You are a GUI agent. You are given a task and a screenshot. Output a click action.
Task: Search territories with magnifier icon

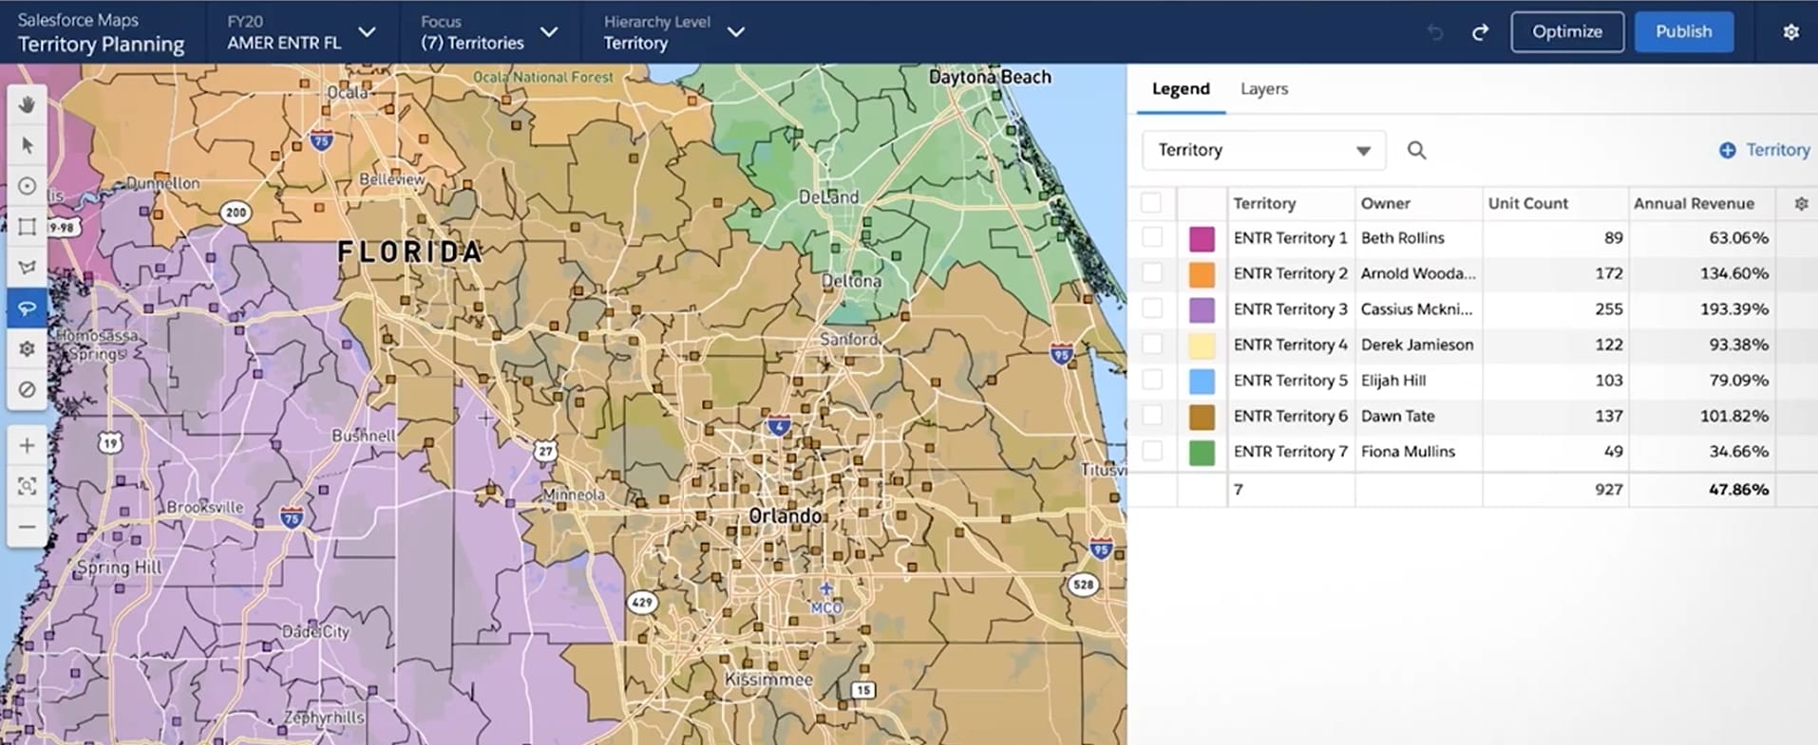pyautogui.click(x=1416, y=150)
